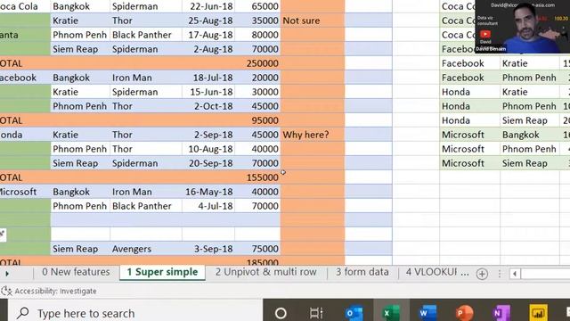Open Power BI from the taskbar

pos(538,313)
